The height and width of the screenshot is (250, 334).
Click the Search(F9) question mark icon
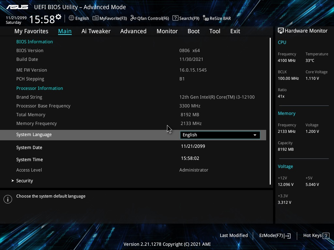point(175,18)
